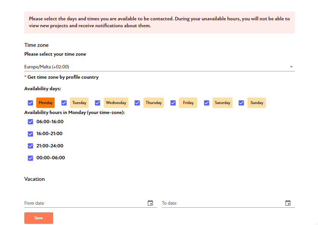Image resolution: width=318 pixels, height=225 pixels.
Task: Uncheck the Sunday availability checkbox
Action: 241,103
